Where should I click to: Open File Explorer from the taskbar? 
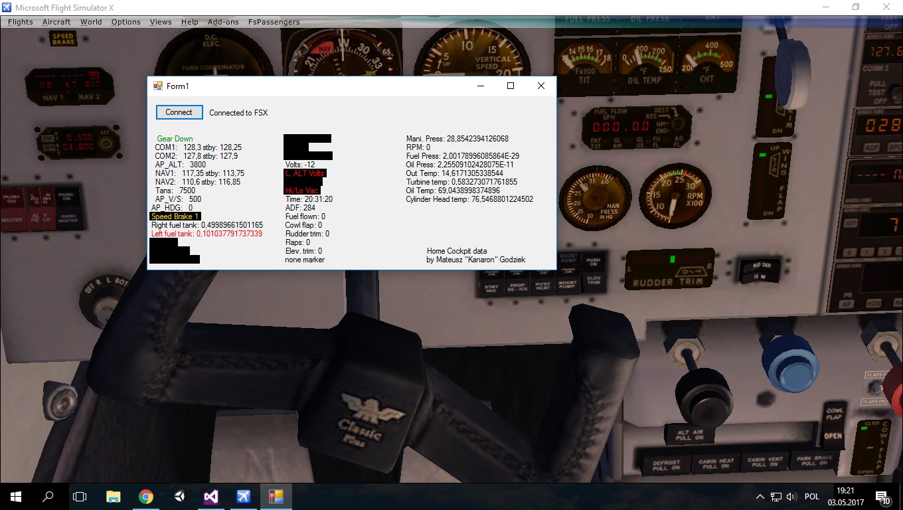click(114, 497)
